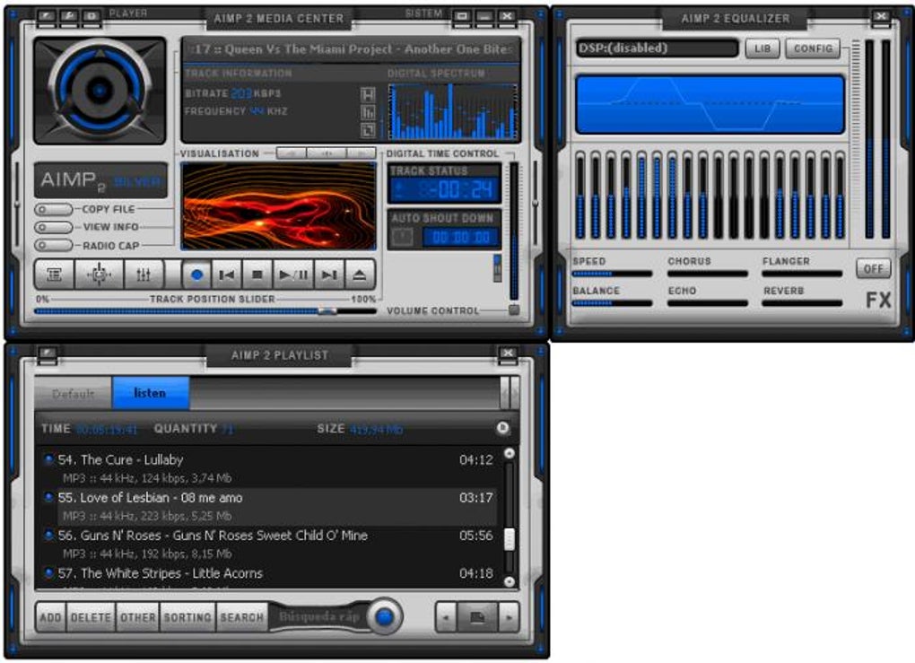Select next visualisation with right arrow

tap(362, 153)
